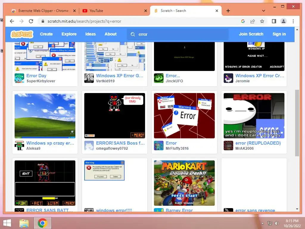Open the Explore menu item
This screenshot has width=305, height=229.
click(x=69, y=34)
